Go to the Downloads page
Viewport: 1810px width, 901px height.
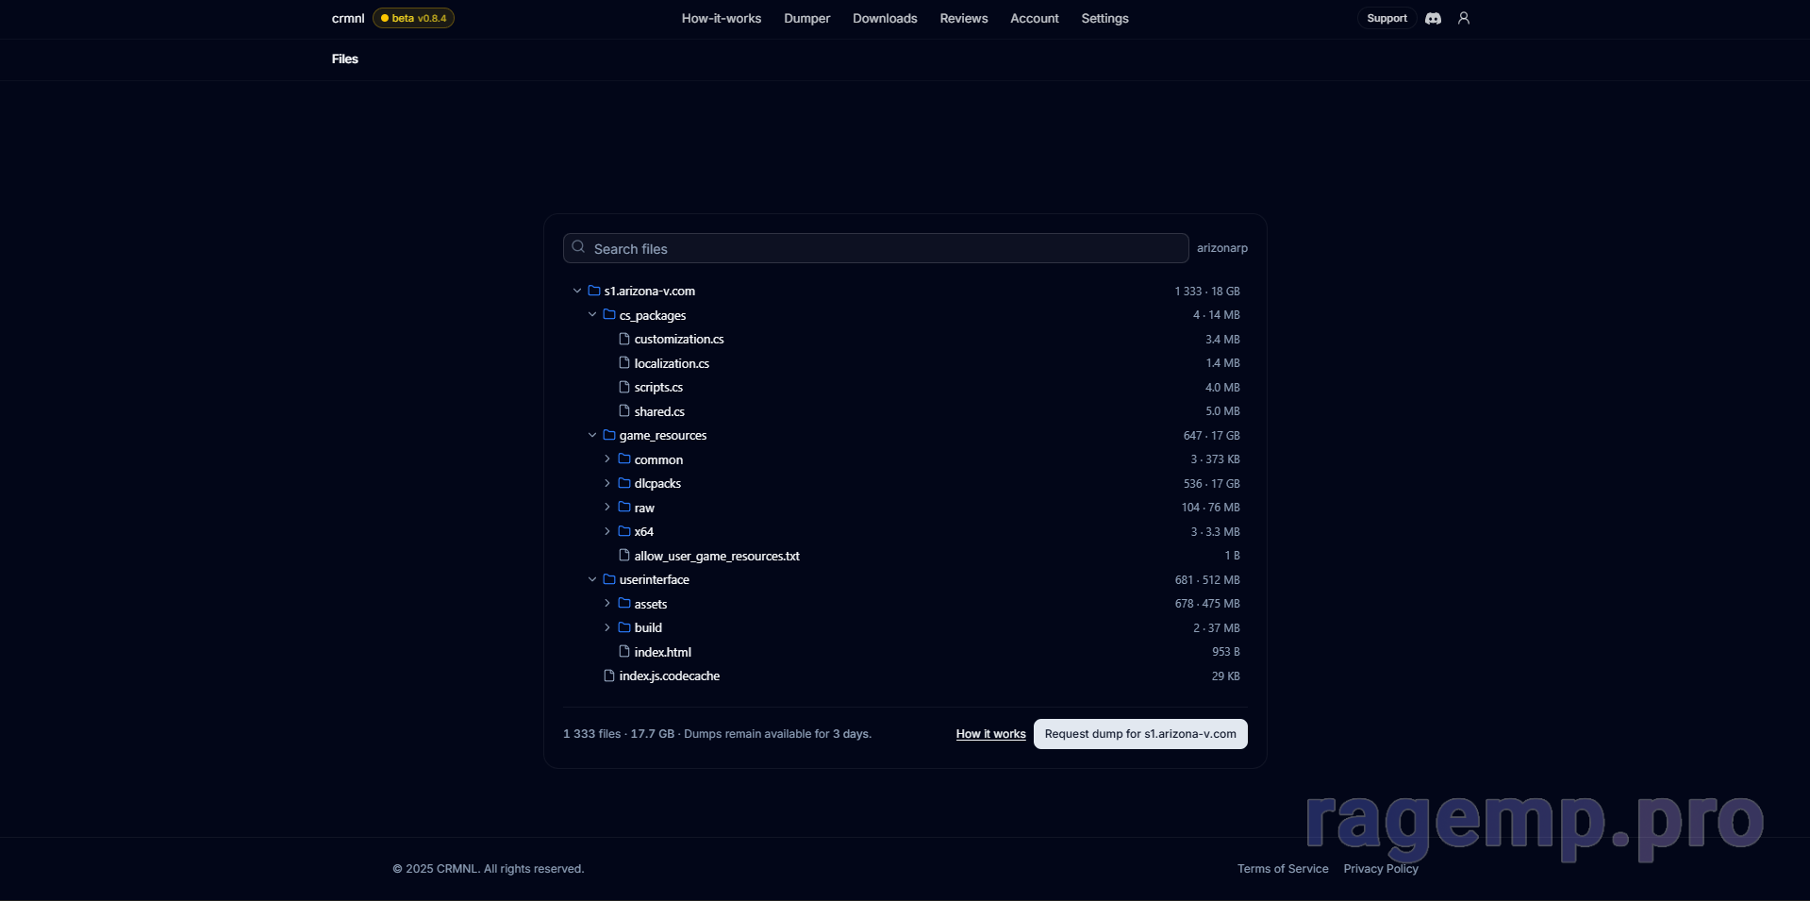tap(884, 19)
